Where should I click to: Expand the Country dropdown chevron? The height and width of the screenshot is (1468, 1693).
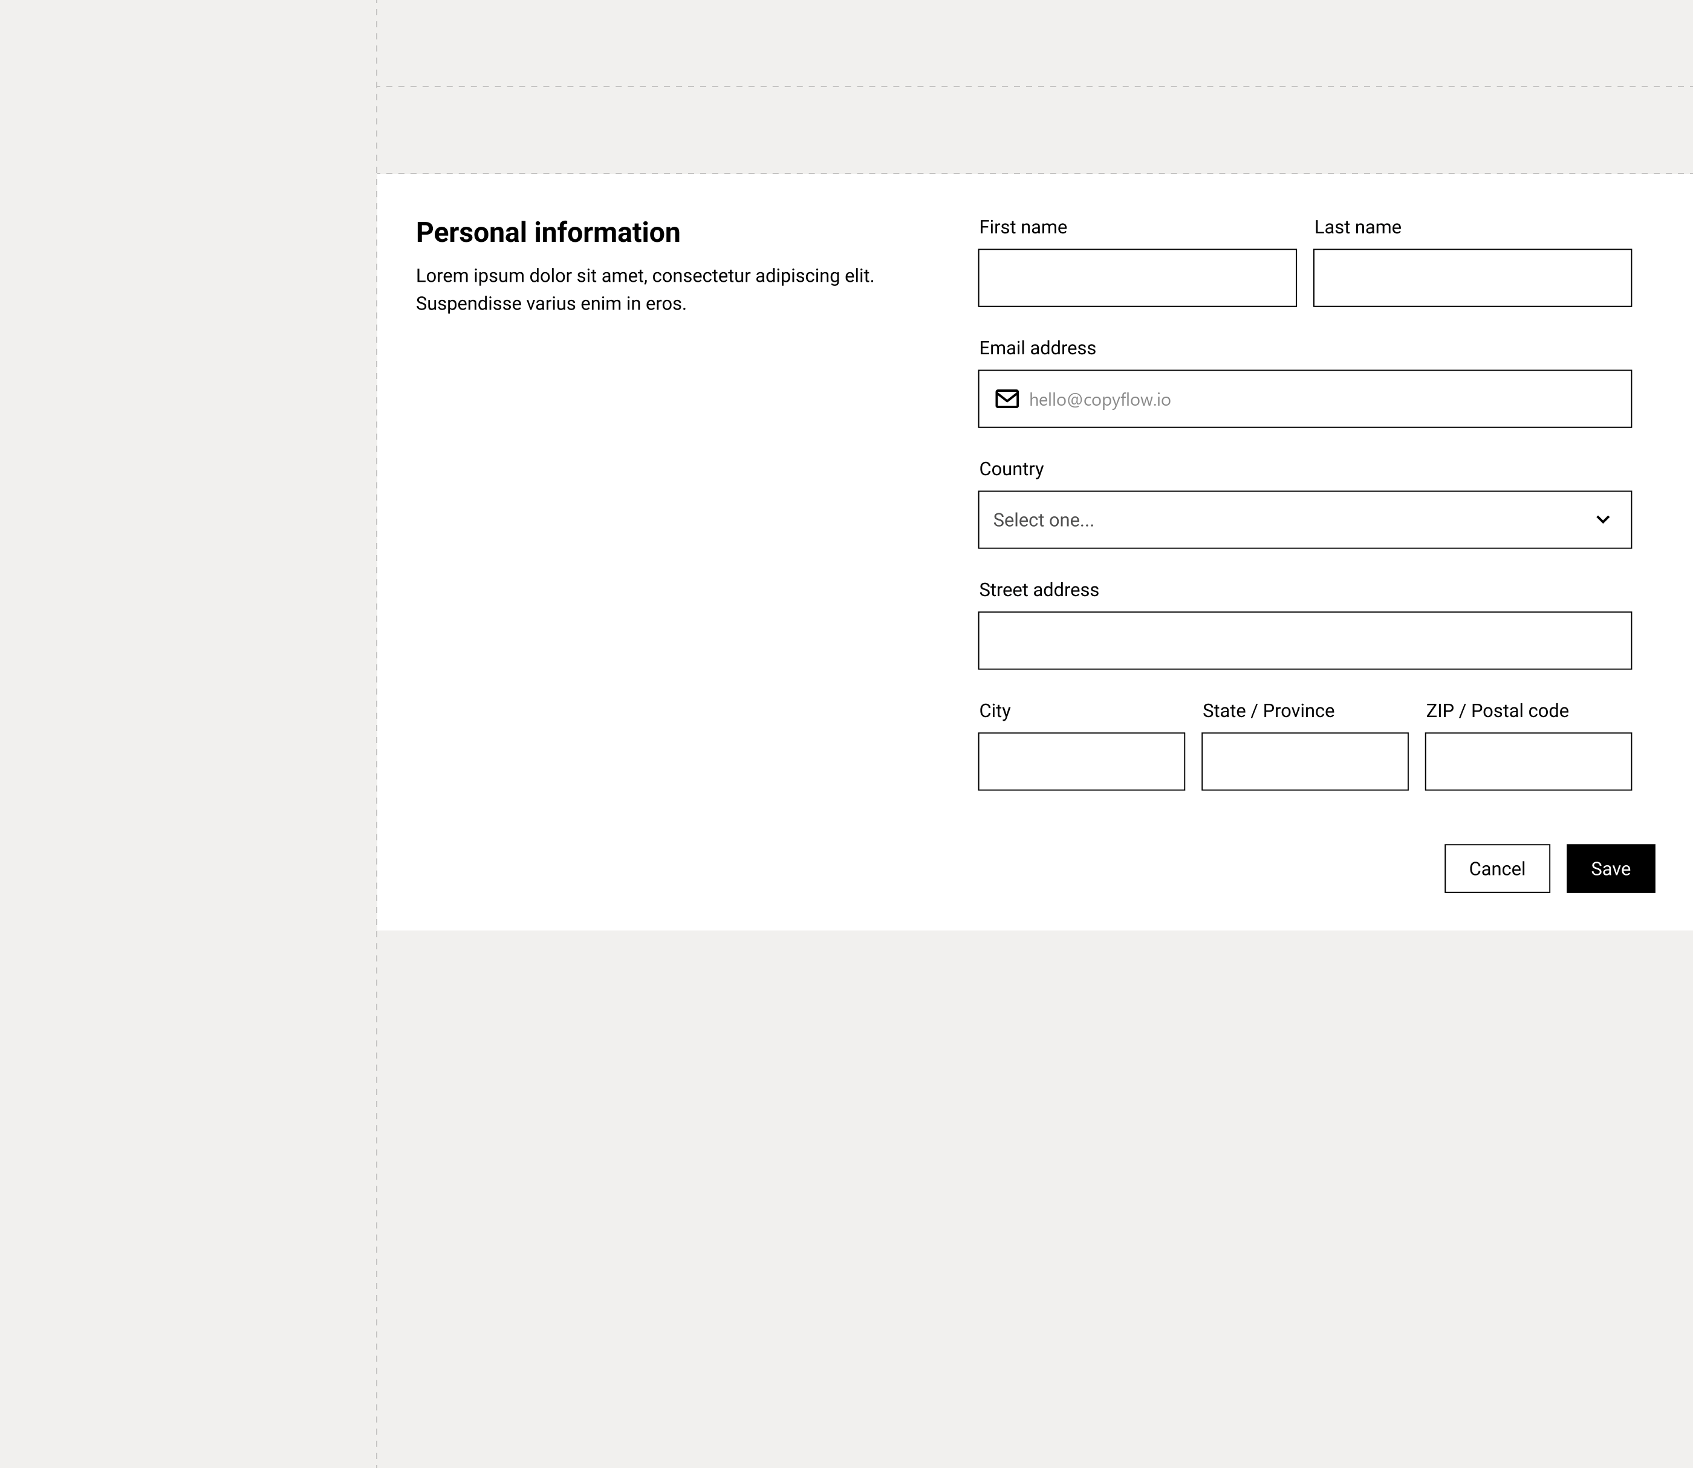pyautogui.click(x=1603, y=519)
